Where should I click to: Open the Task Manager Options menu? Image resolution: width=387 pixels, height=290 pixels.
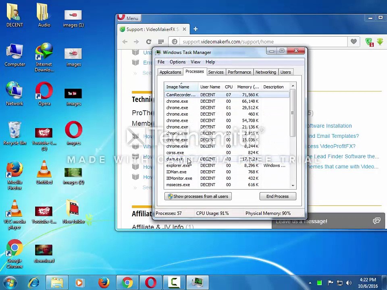(177, 62)
